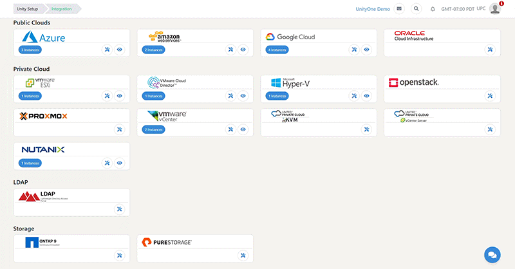The height and width of the screenshot is (269, 515).
Task: Click Google Cloud 4 Instances badge
Action: pos(277,50)
